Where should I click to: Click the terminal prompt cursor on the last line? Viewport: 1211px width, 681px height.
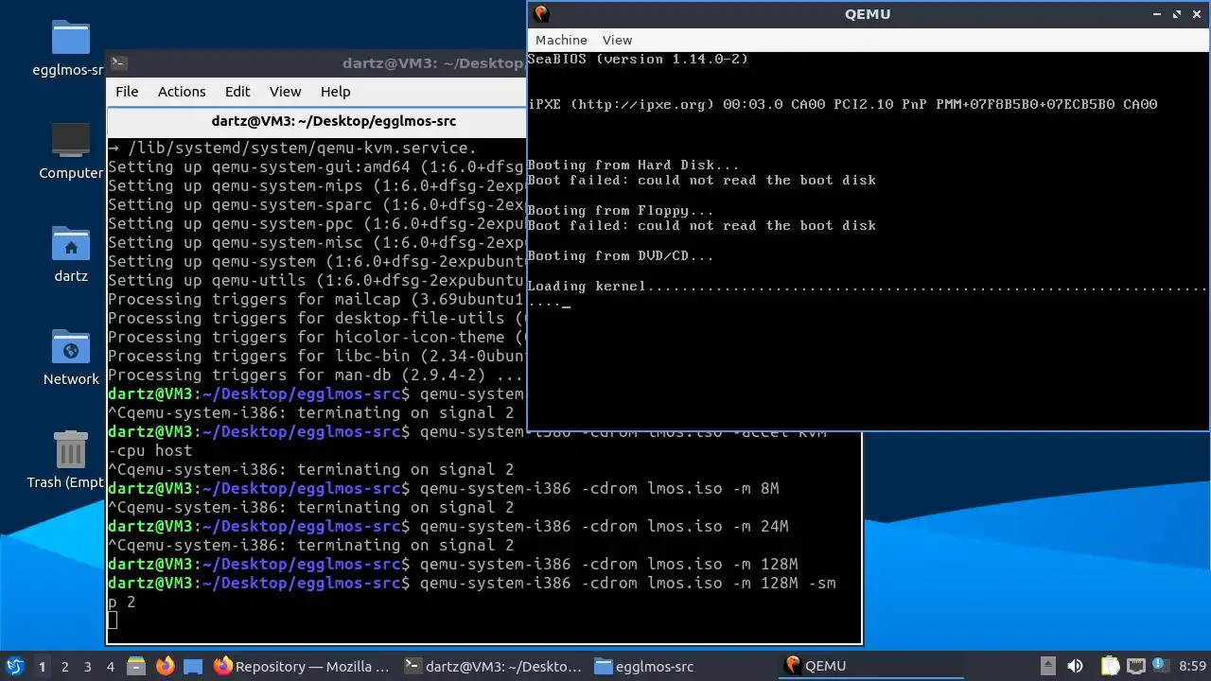pos(113,620)
